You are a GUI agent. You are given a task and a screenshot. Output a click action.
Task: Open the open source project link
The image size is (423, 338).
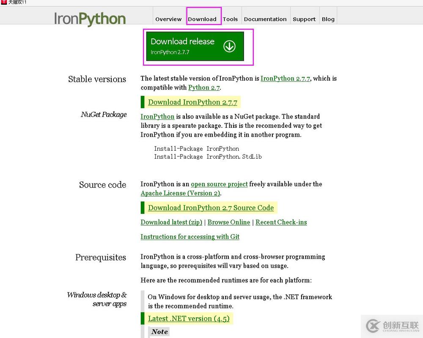coord(219,184)
